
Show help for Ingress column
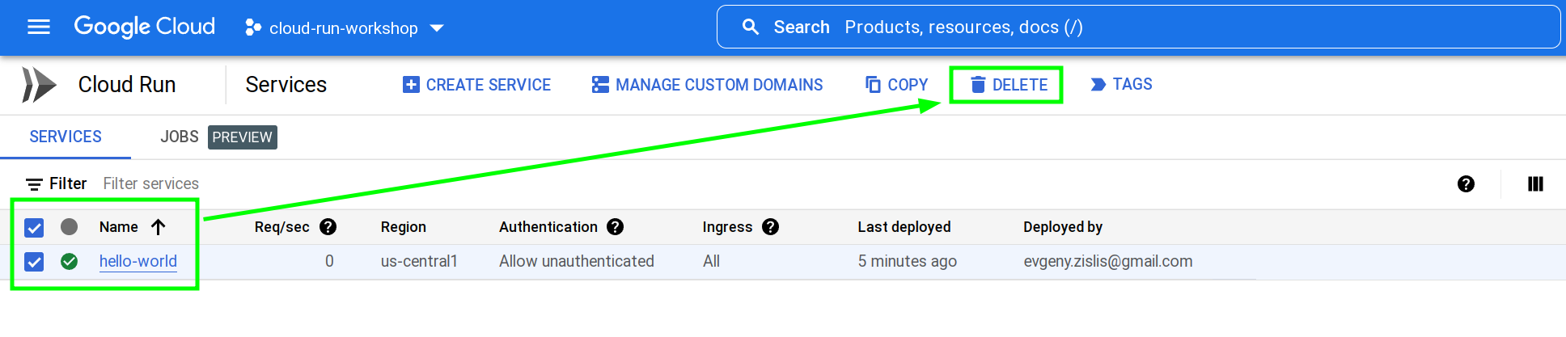770,227
